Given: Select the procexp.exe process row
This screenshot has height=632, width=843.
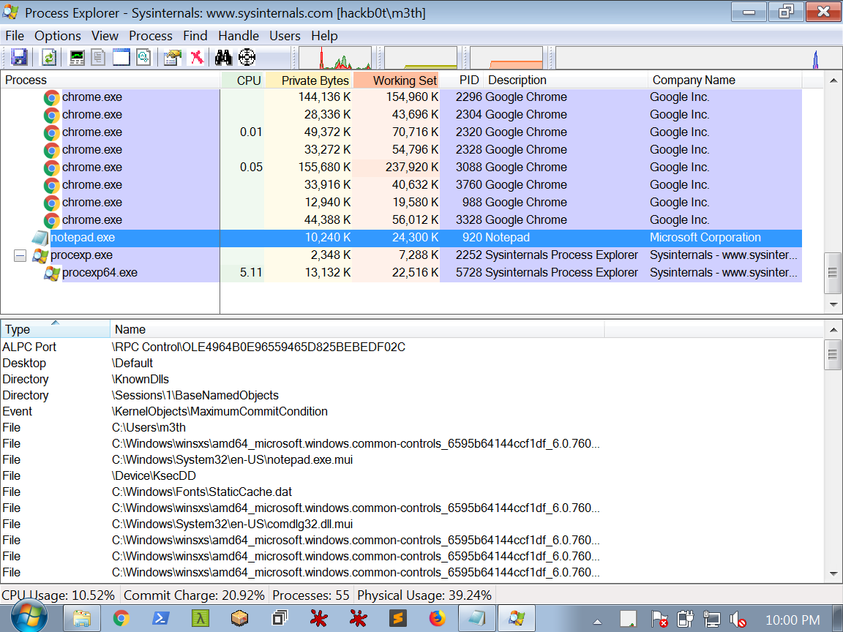Looking at the screenshot, I should [401, 255].
